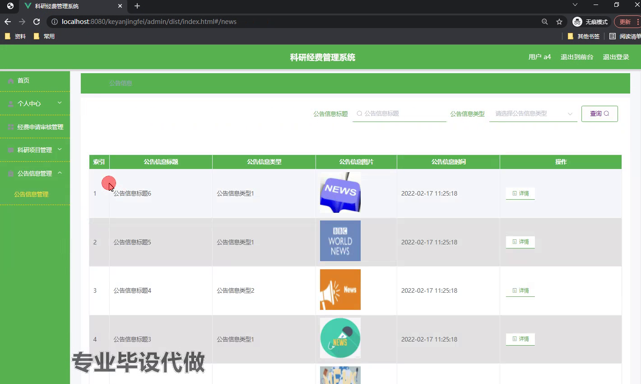Focus the 公告信息标题 search field

point(399,114)
